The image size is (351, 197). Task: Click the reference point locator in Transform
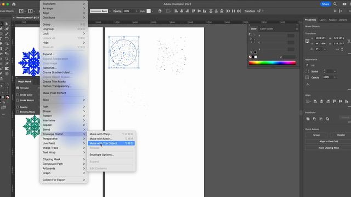pos(307,41)
